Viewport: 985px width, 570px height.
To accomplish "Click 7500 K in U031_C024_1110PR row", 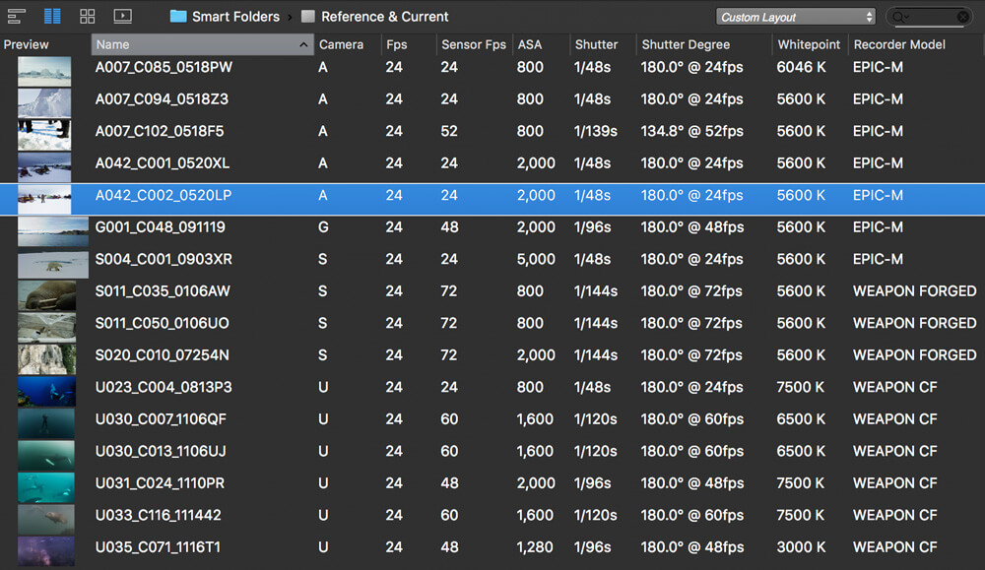I will [800, 483].
